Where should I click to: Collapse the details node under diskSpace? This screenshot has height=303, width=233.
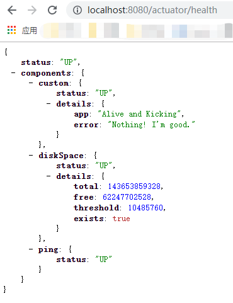click(48, 176)
